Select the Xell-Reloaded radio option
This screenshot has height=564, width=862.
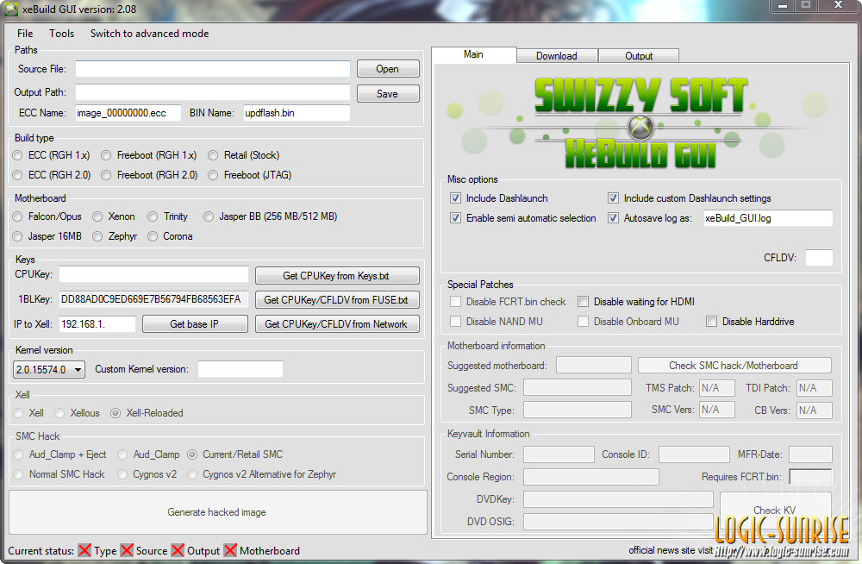[147, 413]
